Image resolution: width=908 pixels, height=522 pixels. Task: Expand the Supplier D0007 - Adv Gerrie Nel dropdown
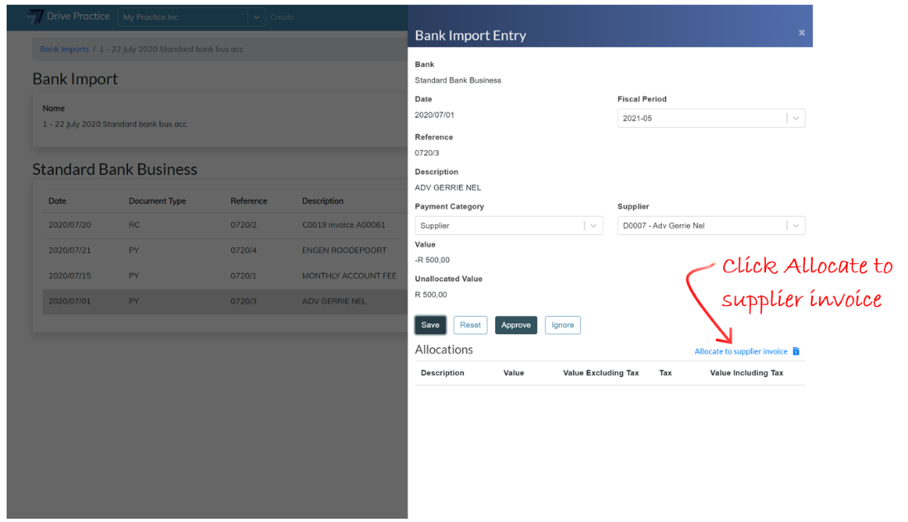pyautogui.click(x=711, y=226)
